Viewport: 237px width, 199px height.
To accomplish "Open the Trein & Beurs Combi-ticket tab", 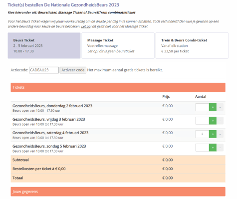I will (192, 45).
